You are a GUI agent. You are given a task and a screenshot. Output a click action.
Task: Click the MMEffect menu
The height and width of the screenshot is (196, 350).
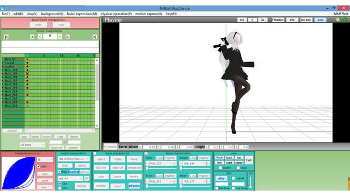tap(341, 14)
